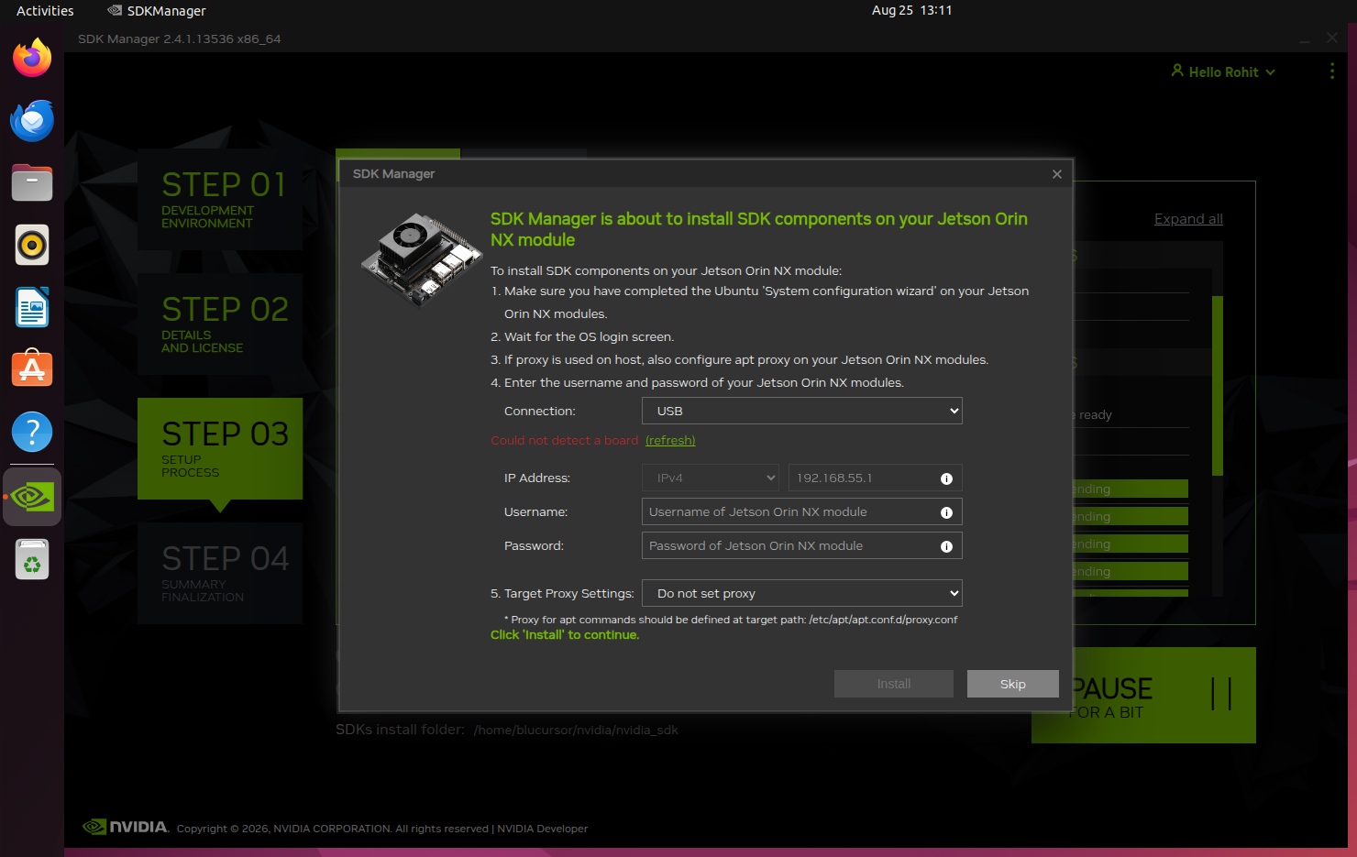1357x857 pixels.
Task: Open Firefox from the dock
Action: pyautogui.click(x=32, y=58)
